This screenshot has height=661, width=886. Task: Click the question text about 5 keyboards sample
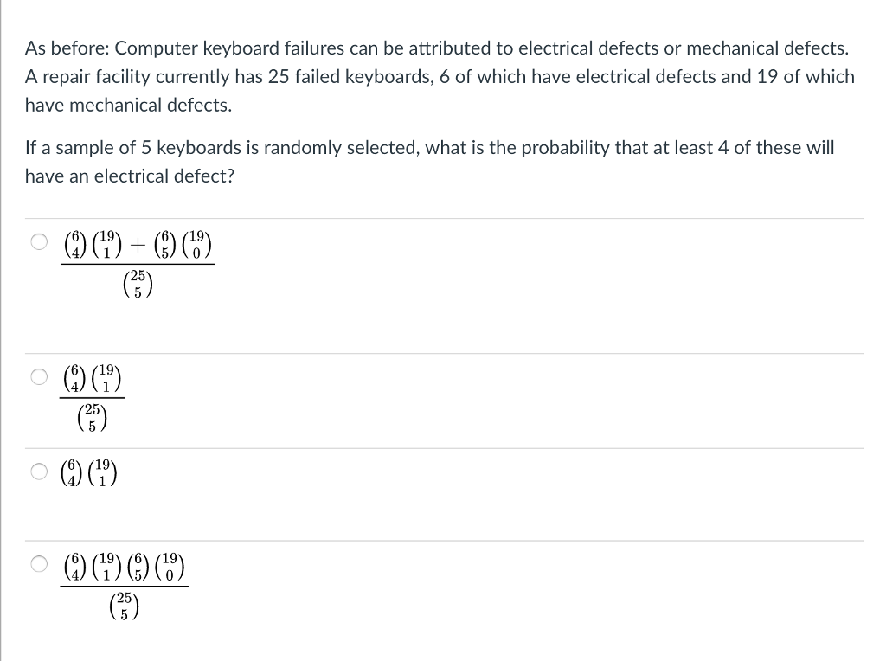pyautogui.click(x=428, y=161)
